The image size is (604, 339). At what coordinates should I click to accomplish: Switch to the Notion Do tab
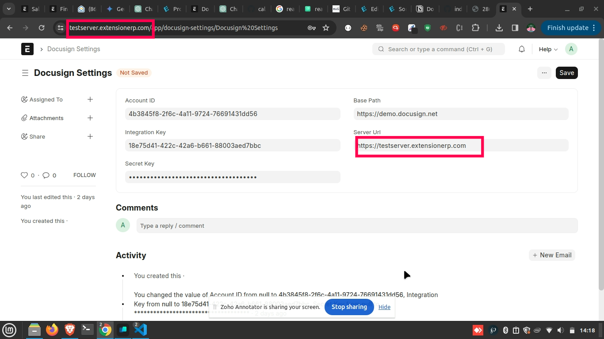425,9
